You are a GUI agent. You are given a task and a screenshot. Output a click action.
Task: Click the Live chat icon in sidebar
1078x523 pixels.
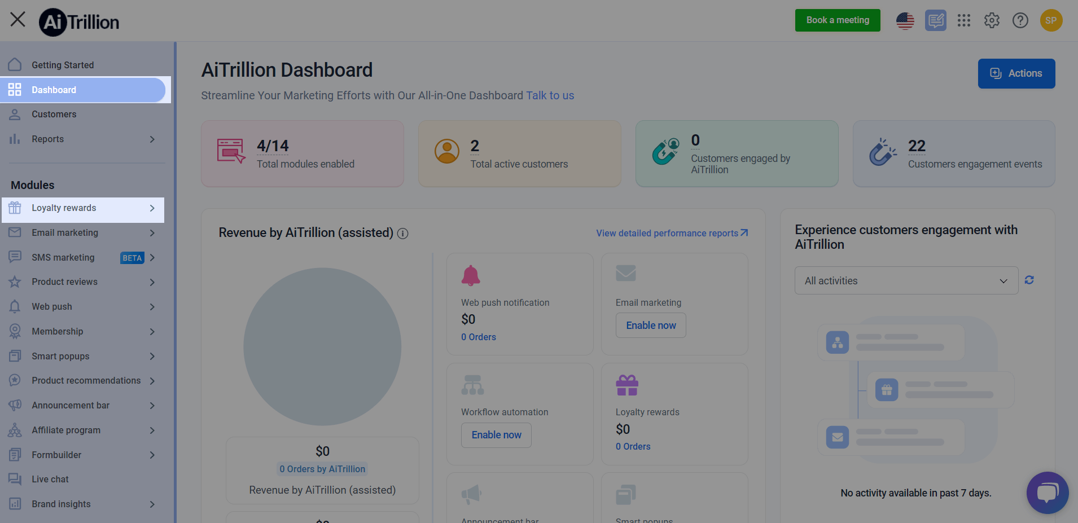pyautogui.click(x=15, y=479)
